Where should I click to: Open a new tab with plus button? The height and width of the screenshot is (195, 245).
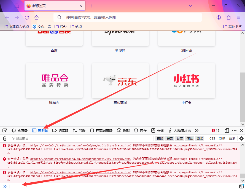tap(91, 6)
